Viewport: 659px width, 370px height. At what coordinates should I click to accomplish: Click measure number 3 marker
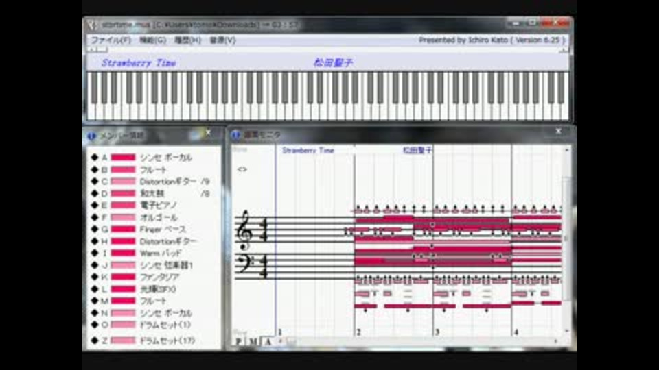437,332
